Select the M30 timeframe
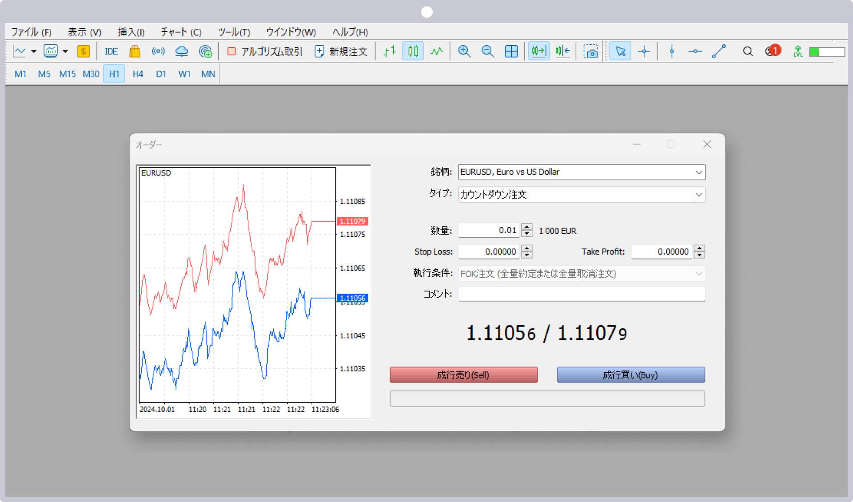Image resolution: width=853 pixels, height=502 pixels. click(91, 74)
